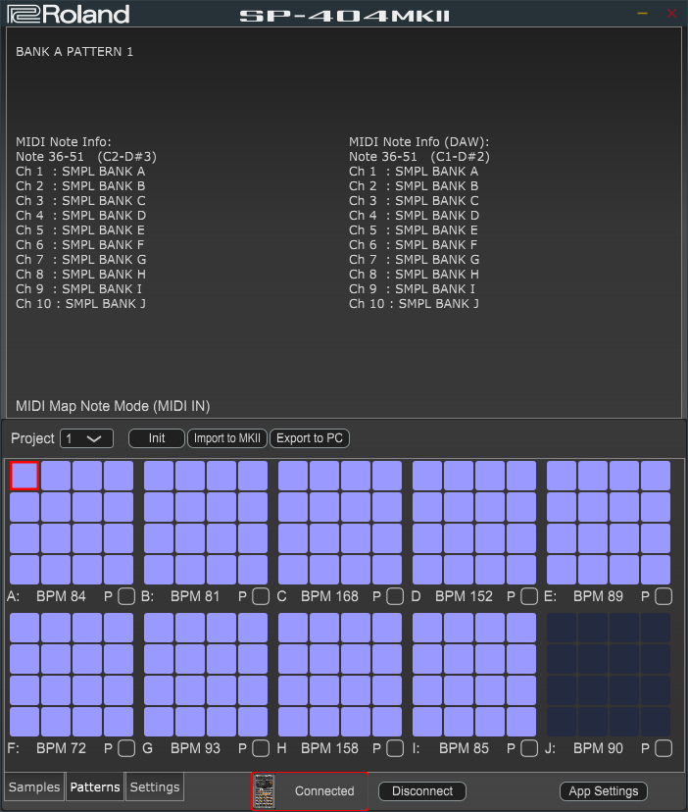Click the Connected status label
Image resolution: width=688 pixels, height=812 pixels.
coord(324,791)
